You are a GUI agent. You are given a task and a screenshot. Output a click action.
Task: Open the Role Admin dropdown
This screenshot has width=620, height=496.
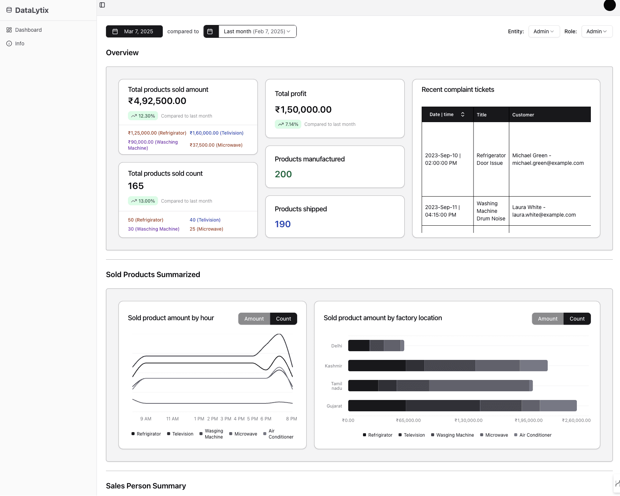pyautogui.click(x=597, y=31)
